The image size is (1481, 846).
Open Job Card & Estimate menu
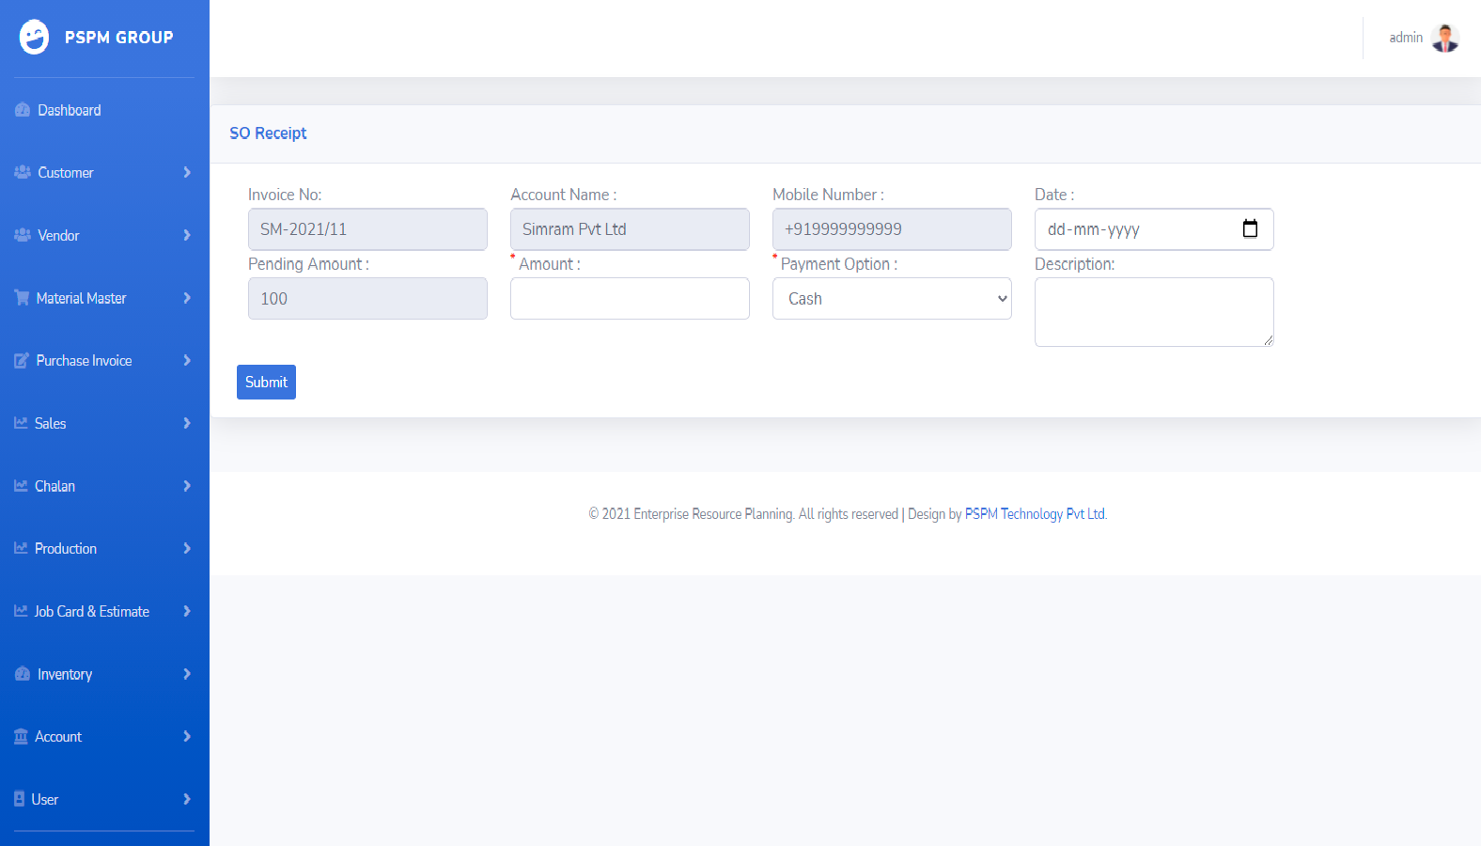tap(92, 612)
